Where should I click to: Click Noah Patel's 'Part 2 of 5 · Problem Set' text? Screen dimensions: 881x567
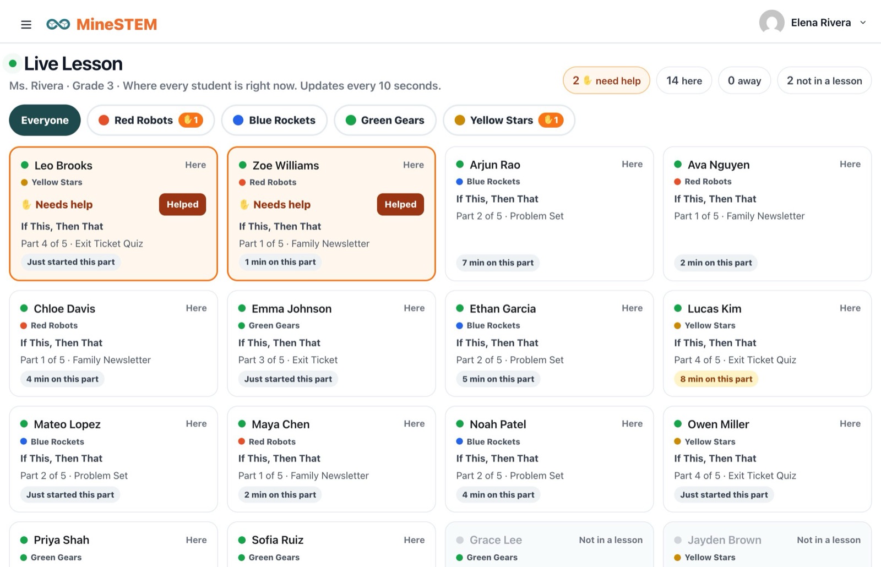(x=510, y=476)
